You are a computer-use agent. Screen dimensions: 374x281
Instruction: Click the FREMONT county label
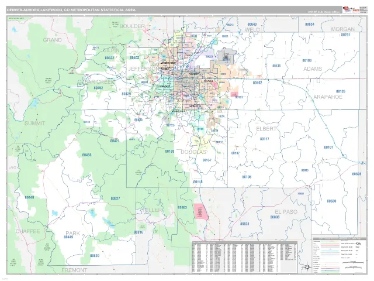pyautogui.click(x=74, y=270)
